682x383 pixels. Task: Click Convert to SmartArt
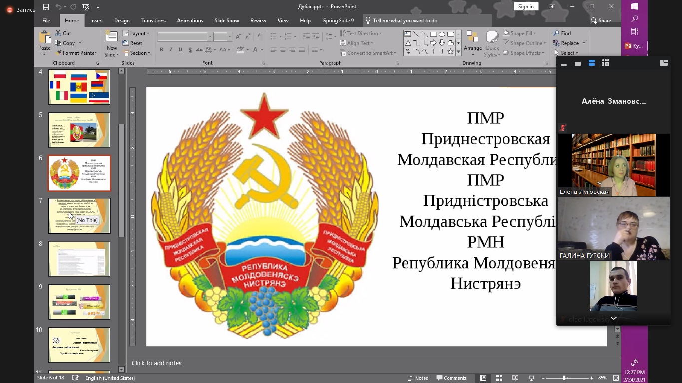368,53
